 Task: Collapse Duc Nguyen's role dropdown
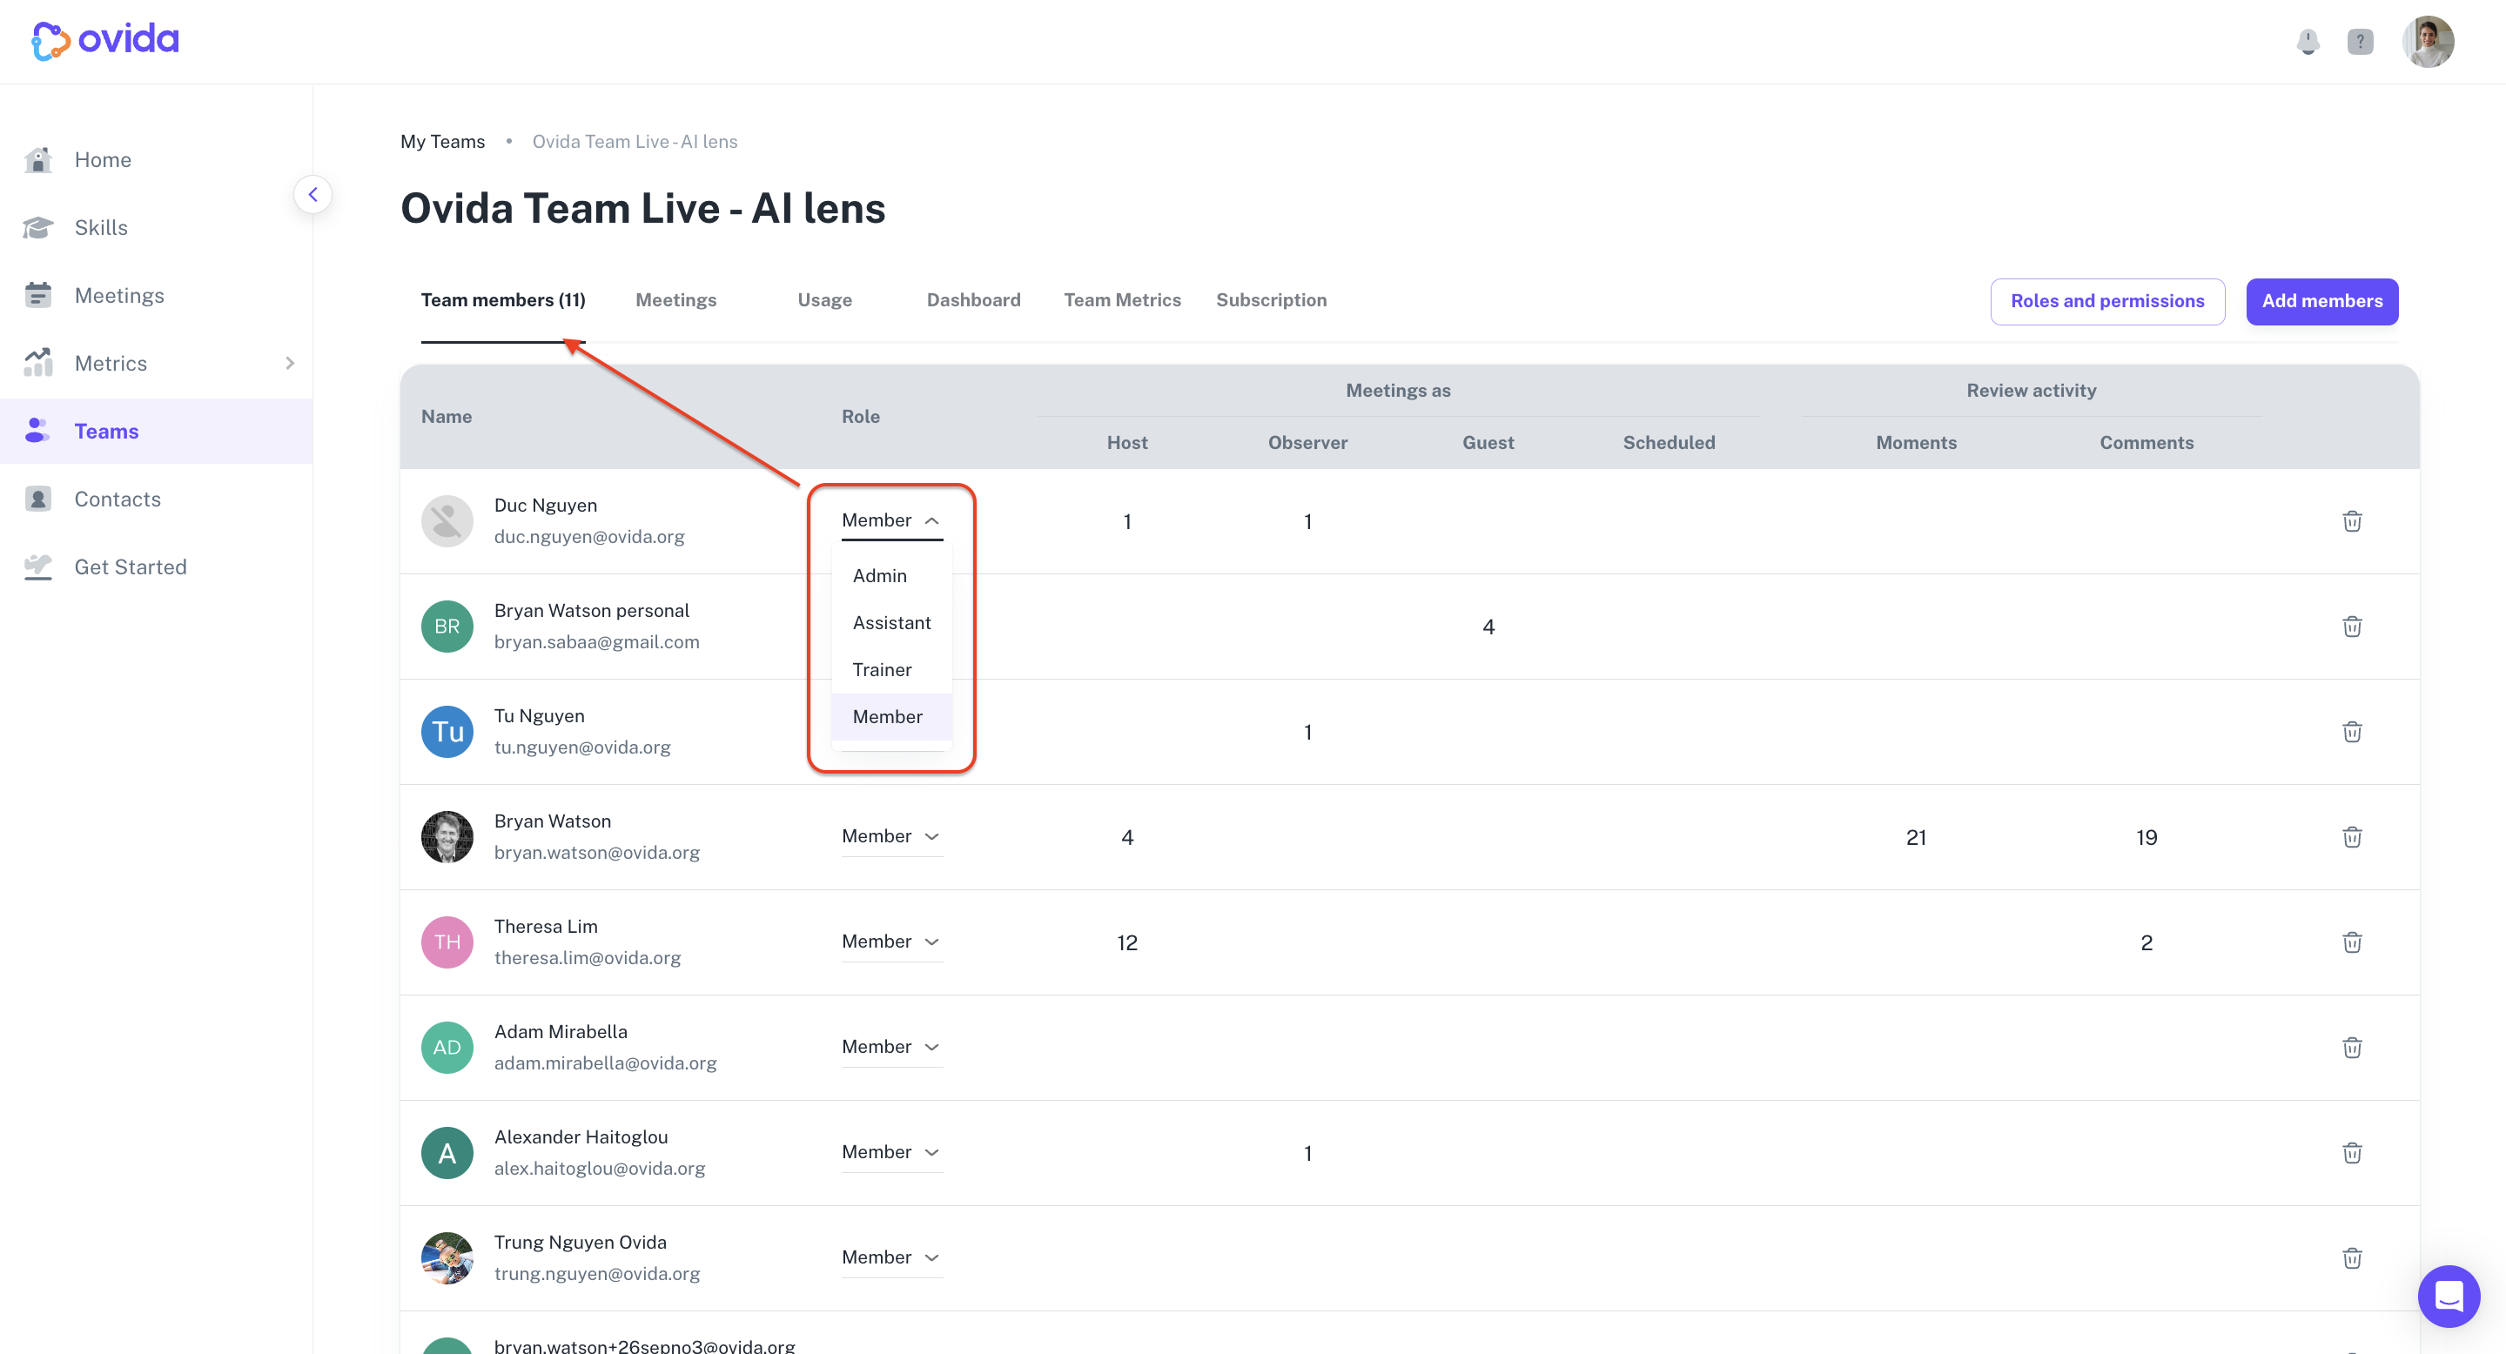coord(892,521)
